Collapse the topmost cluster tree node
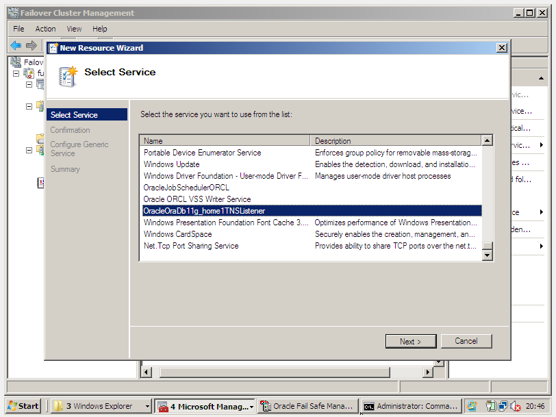556x417 pixels. tap(16, 73)
